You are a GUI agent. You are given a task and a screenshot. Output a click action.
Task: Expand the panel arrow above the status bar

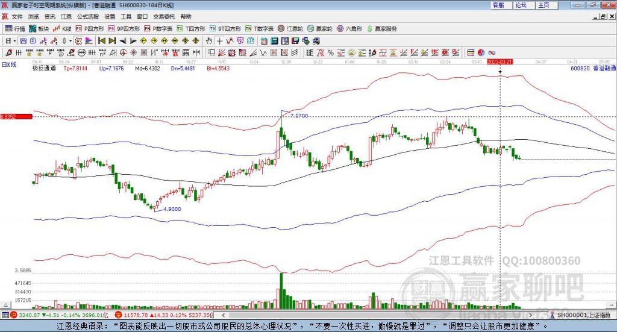[x=5, y=305]
